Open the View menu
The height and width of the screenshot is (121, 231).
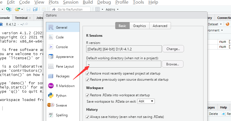coord(39,2)
